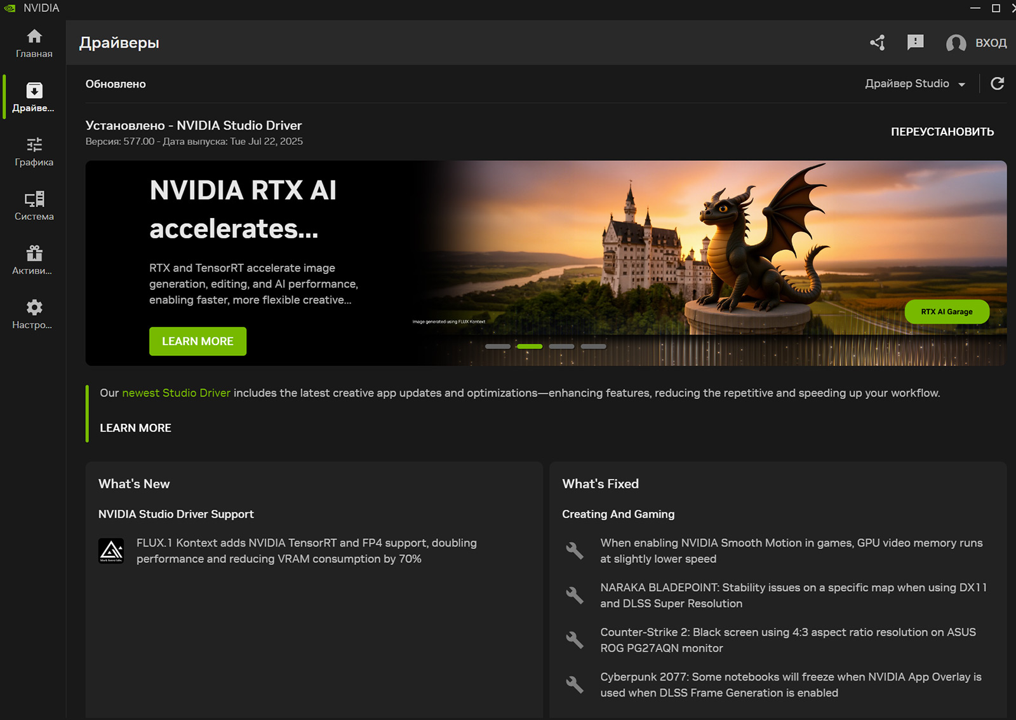The height and width of the screenshot is (720, 1016).
Task: Click the NVIDIA Smooth Motion fix text
Action: click(791, 551)
